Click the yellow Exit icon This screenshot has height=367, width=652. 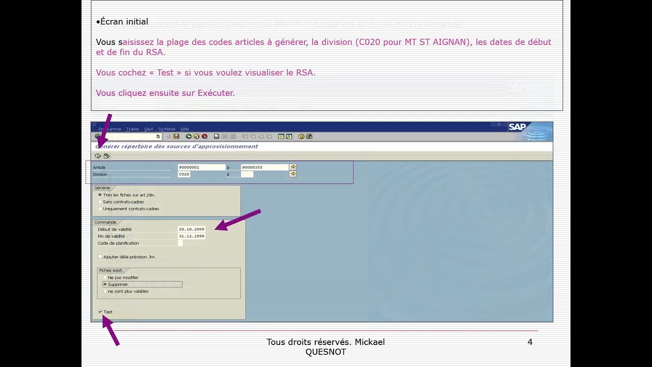tap(196, 136)
